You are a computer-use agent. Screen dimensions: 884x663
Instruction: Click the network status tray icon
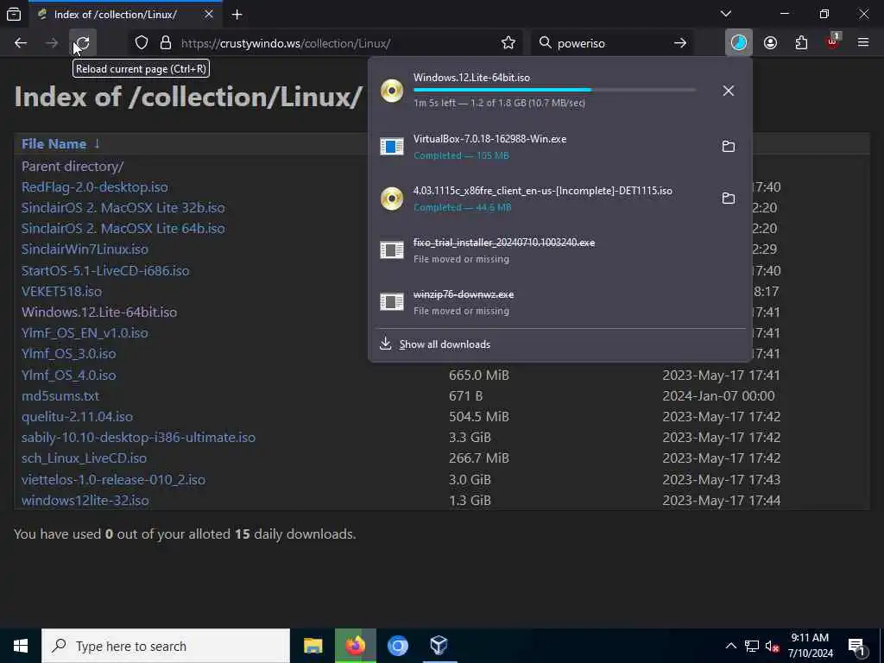752,646
